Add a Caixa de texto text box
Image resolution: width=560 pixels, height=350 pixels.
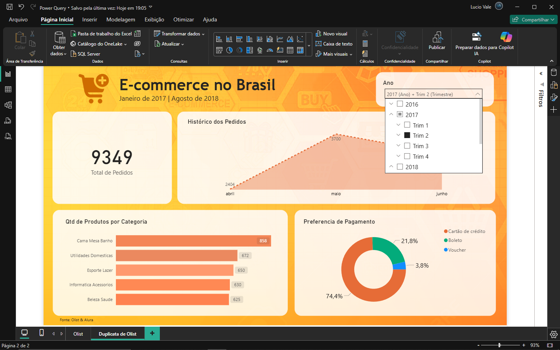coord(334,44)
